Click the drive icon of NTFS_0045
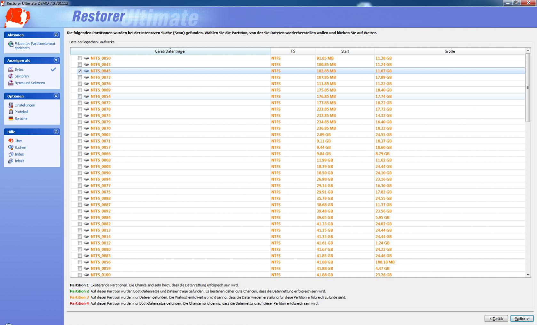 click(86, 71)
